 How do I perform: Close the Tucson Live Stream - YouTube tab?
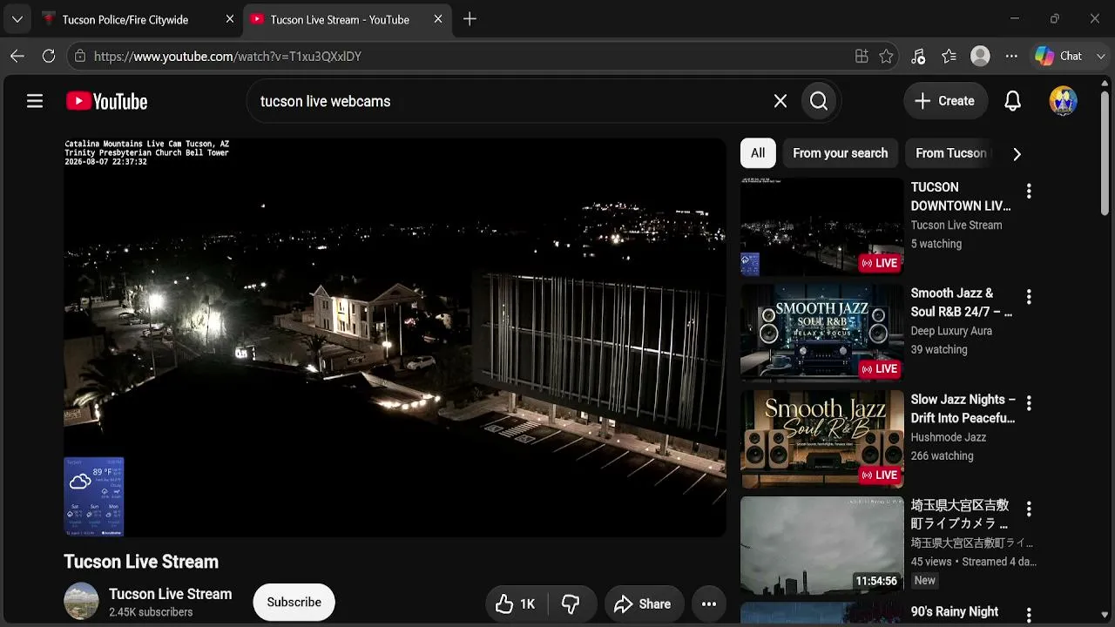click(438, 19)
